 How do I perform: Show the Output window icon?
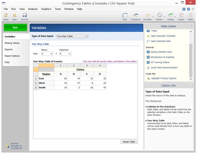point(181,15)
